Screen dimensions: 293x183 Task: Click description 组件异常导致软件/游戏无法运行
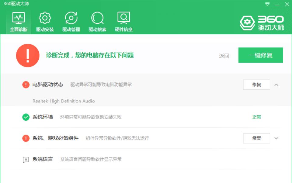click(x=117, y=138)
